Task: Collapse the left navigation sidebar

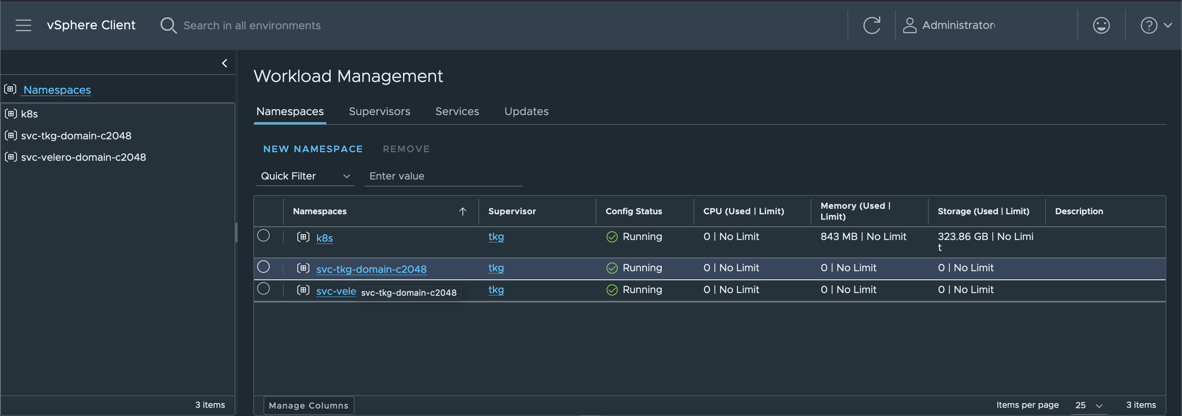Action: pos(224,63)
